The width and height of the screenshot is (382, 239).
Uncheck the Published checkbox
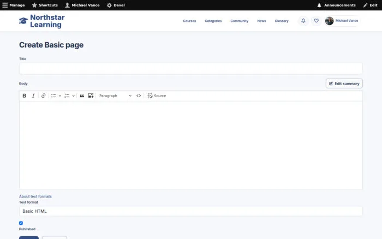tap(21, 223)
